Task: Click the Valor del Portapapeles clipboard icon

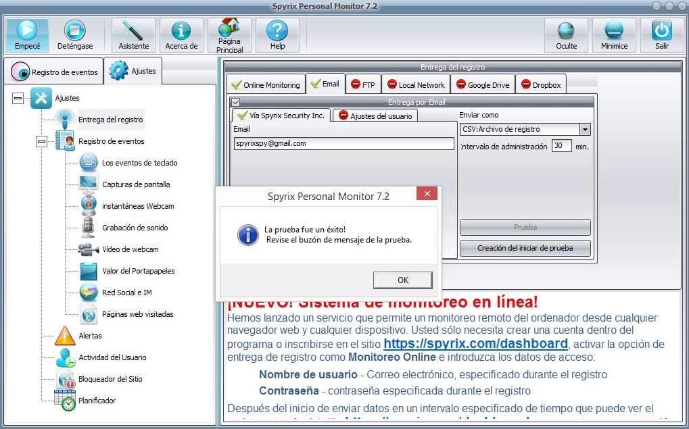Action: point(89,271)
